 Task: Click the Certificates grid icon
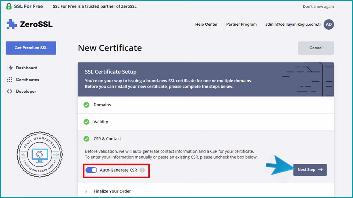pyautogui.click(x=10, y=80)
